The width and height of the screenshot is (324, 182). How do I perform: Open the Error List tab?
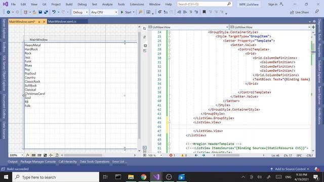(119, 162)
